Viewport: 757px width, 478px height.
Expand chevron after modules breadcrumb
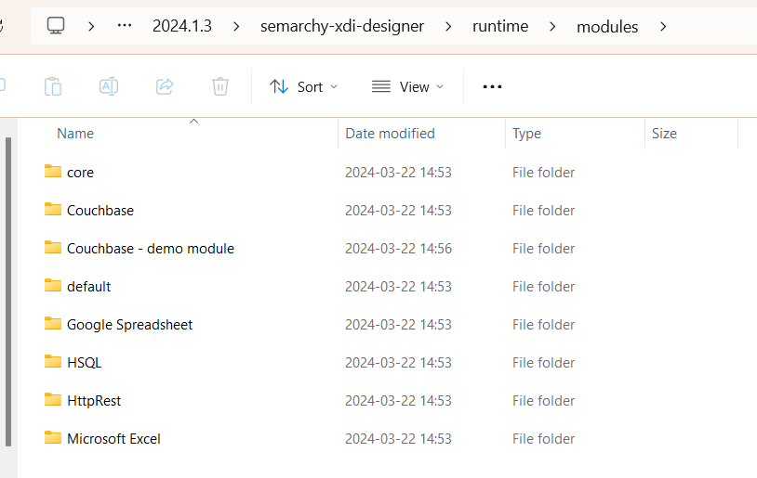[x=663, y=26]
